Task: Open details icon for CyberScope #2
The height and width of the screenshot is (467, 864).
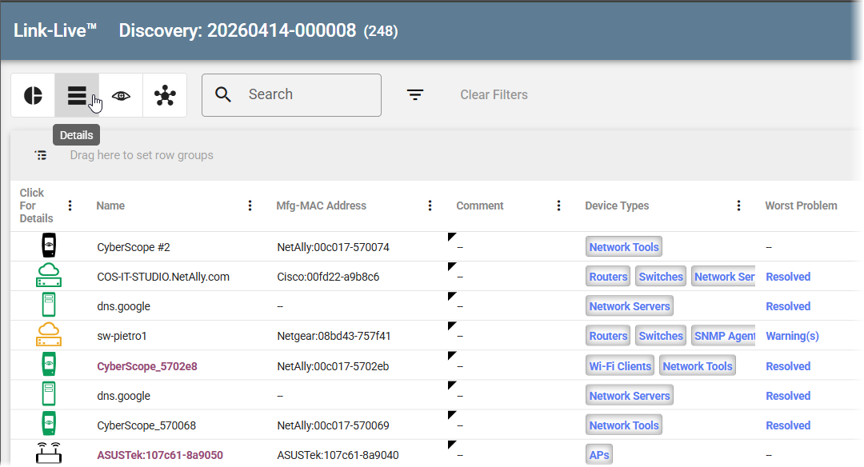Action: coord(49,245)
